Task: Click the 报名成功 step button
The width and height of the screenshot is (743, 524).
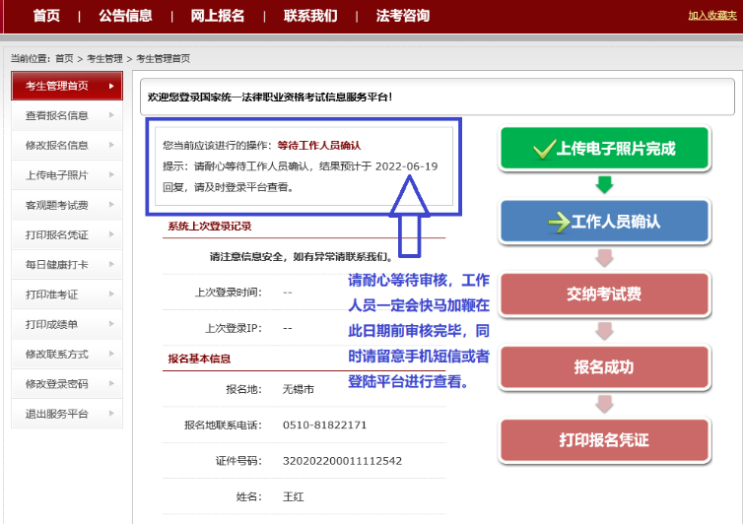Action: click(604, 367)
